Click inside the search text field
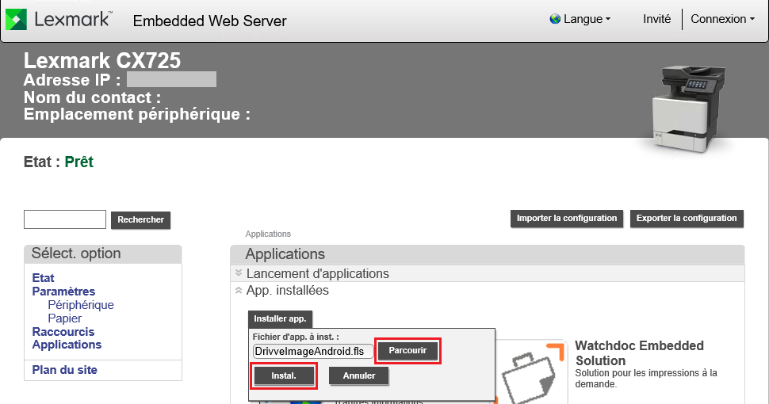The image size is (769, 404). click(x=65, y=219)
